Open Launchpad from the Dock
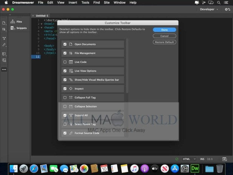 pos(24,169)
